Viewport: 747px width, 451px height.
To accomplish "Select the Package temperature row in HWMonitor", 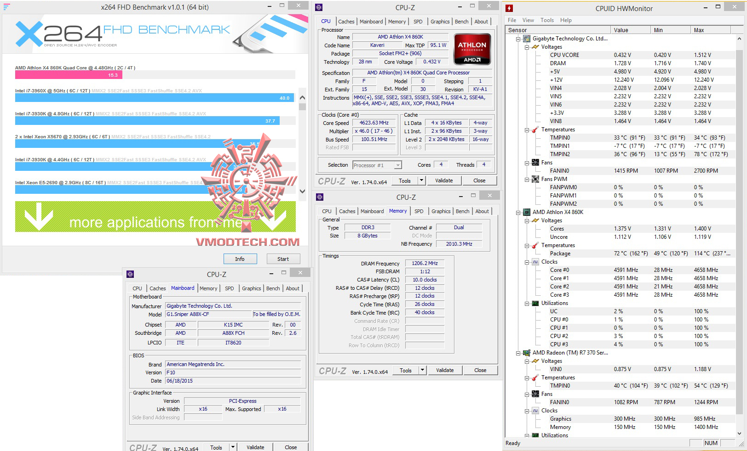I will tap(640, 254).
